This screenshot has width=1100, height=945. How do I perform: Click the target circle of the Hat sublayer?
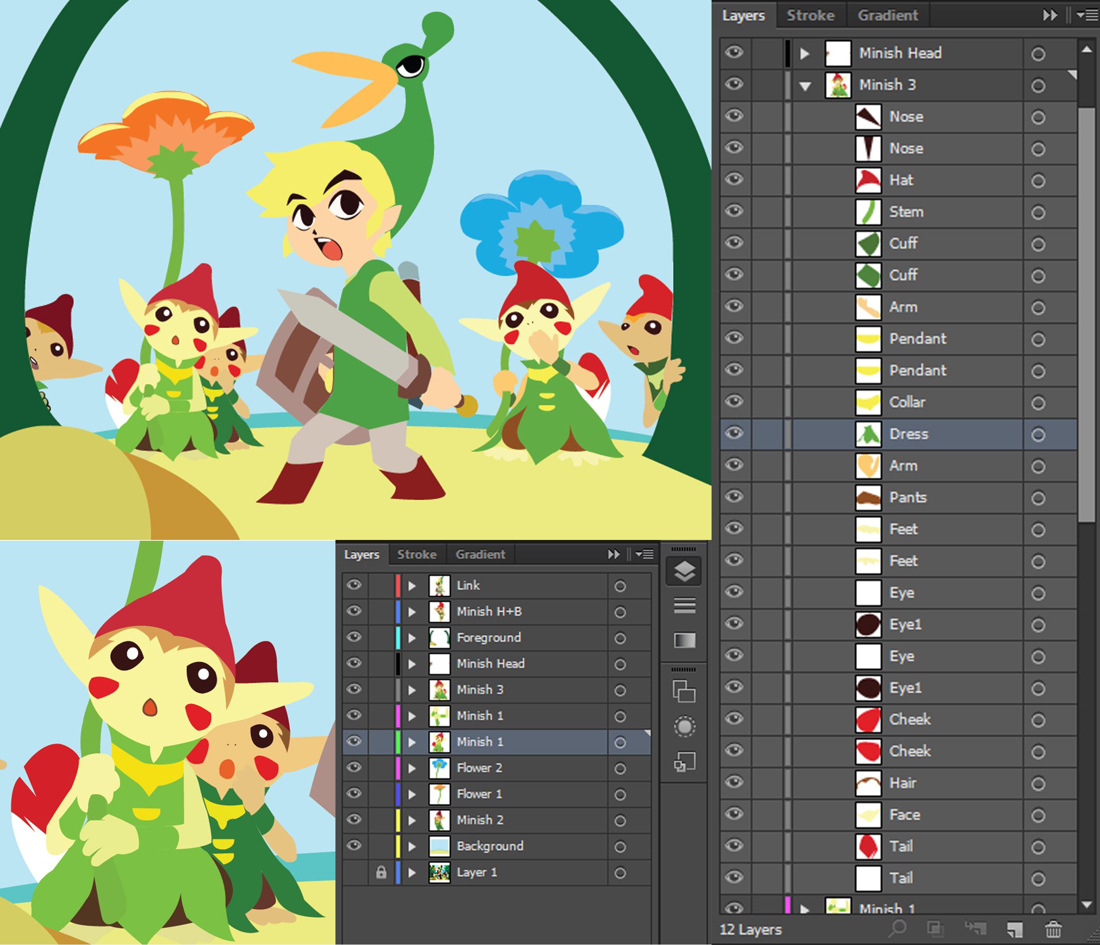[1038, 181]
